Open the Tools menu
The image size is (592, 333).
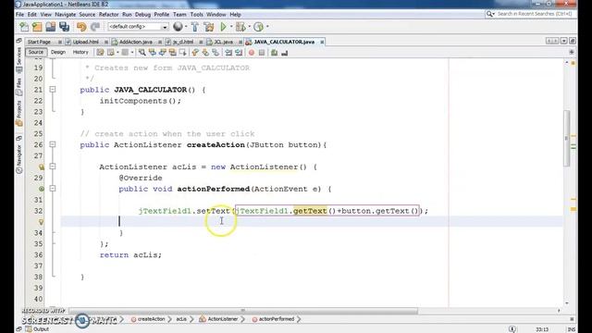coord(197,15)
